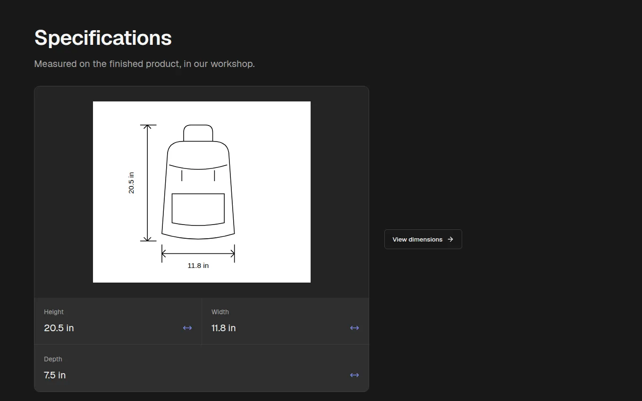Click the vertical height arrow in the diagram

pos(148,183)
